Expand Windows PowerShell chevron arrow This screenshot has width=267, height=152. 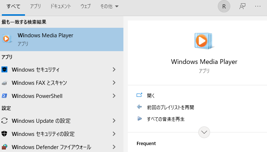(x=114, y=96)
